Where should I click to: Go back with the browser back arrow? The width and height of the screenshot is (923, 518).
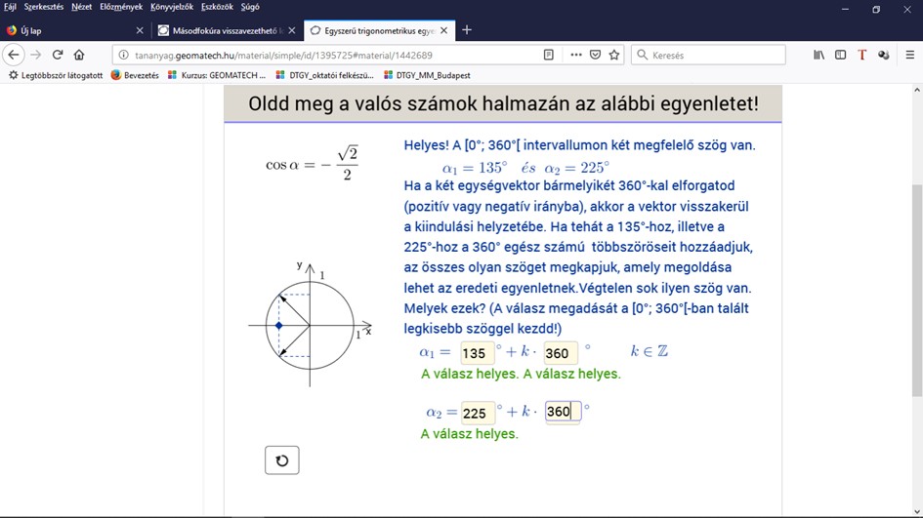tap(14, 55)
